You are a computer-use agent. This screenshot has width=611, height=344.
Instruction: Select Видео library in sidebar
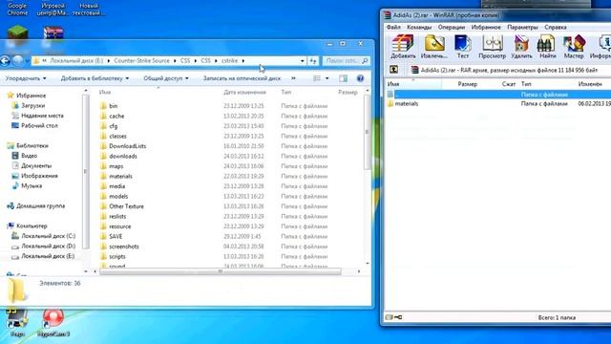30,156
